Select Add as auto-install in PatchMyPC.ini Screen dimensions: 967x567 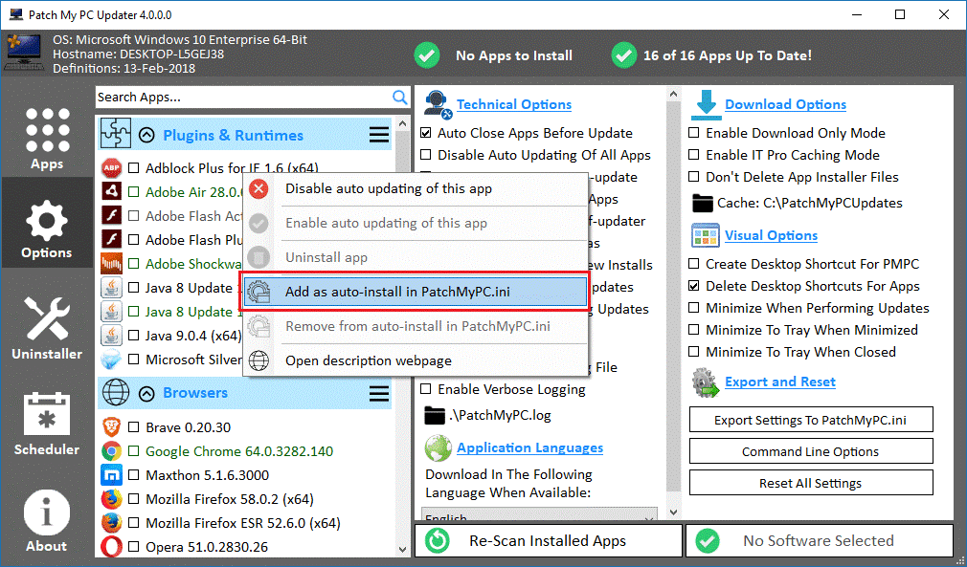tap(416, 292)
